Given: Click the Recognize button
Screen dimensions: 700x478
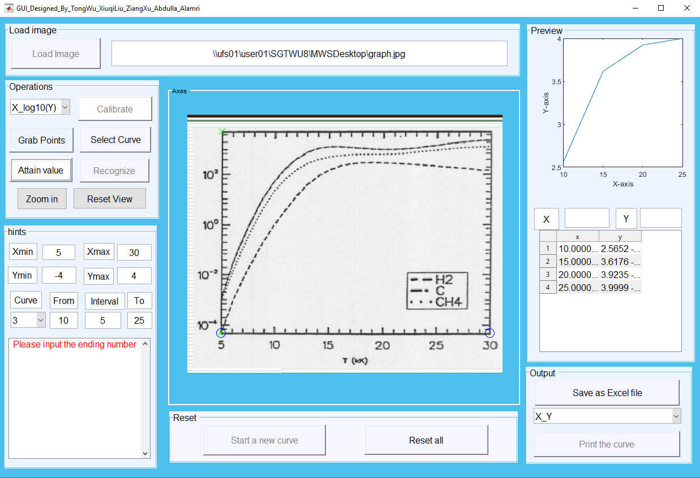Looking at the screenshot, I should point(114,170).
